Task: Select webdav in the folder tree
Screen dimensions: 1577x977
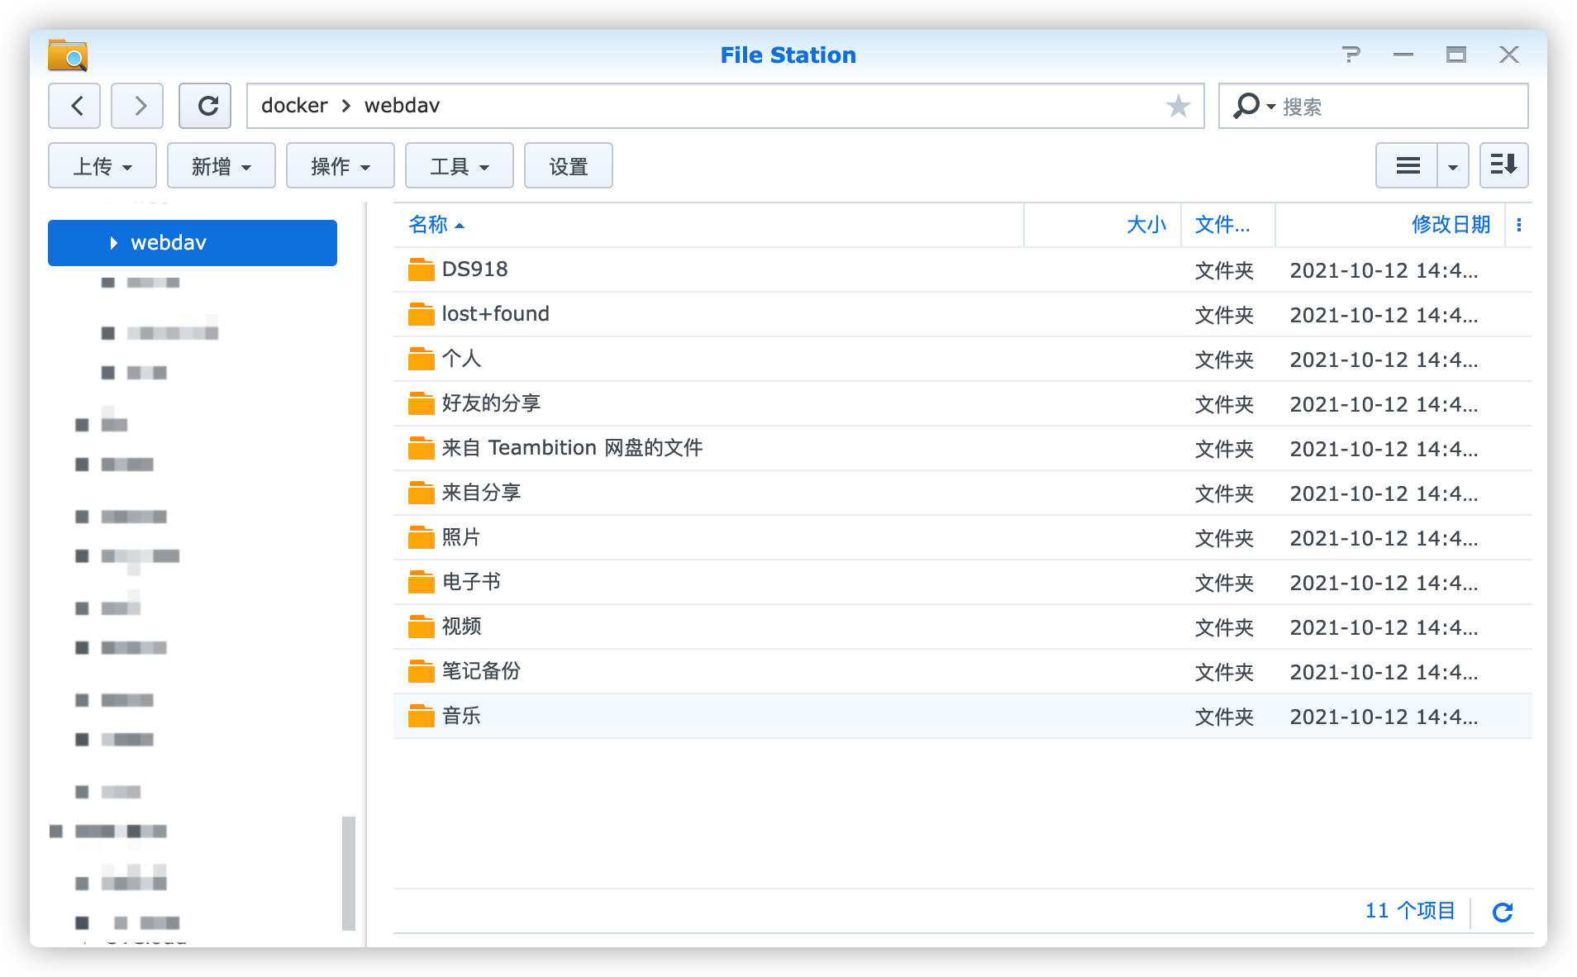Action: click(193, 243)
